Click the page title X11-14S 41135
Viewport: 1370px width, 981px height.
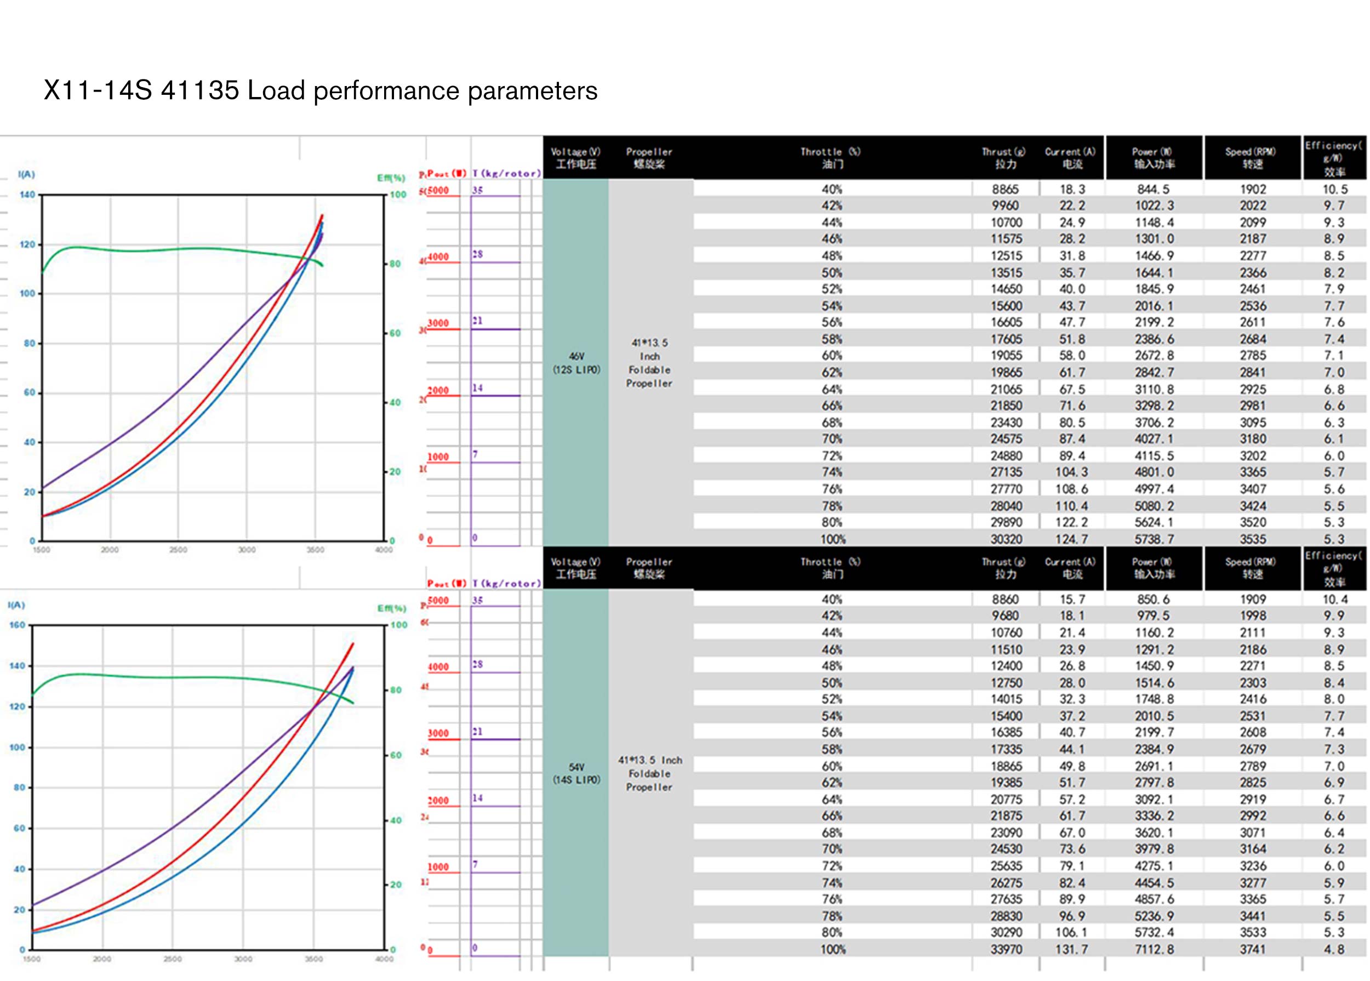tap(320, 91)
